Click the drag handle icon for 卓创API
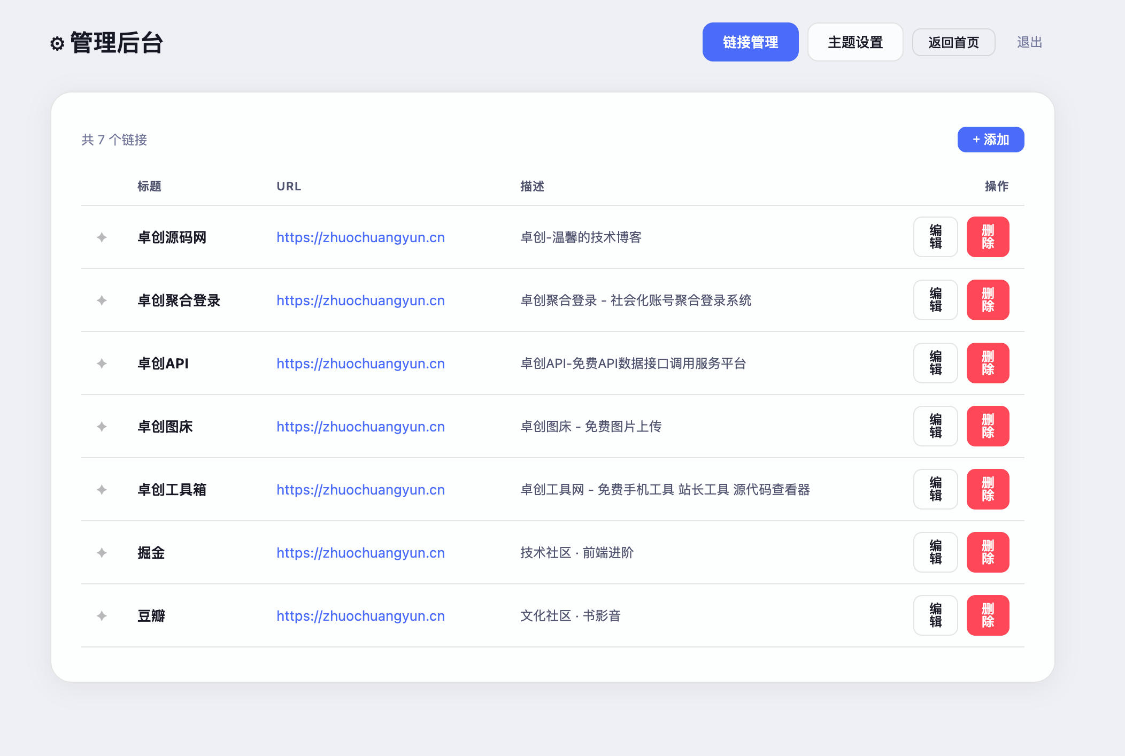1125x756 pixels. coord(102,363)
